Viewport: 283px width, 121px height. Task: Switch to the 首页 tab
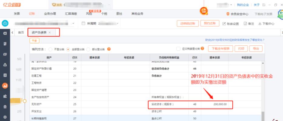click(21, 32)
